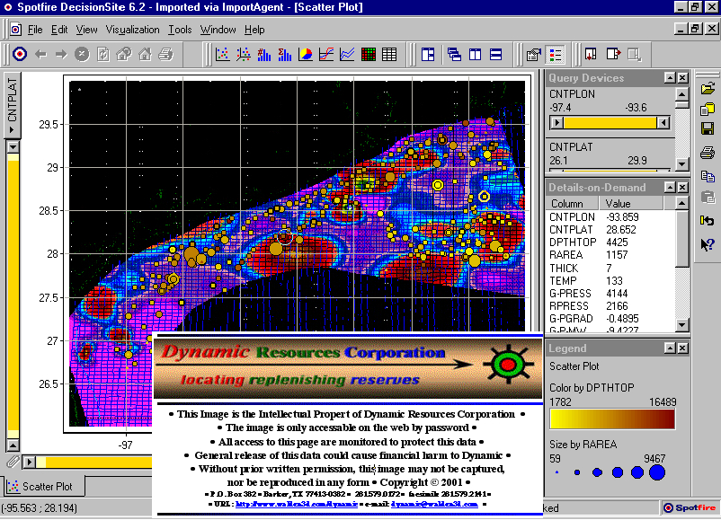Screen dimensions: 721x520
Task: Create a pie chart visualization
Action: point(306,55)
